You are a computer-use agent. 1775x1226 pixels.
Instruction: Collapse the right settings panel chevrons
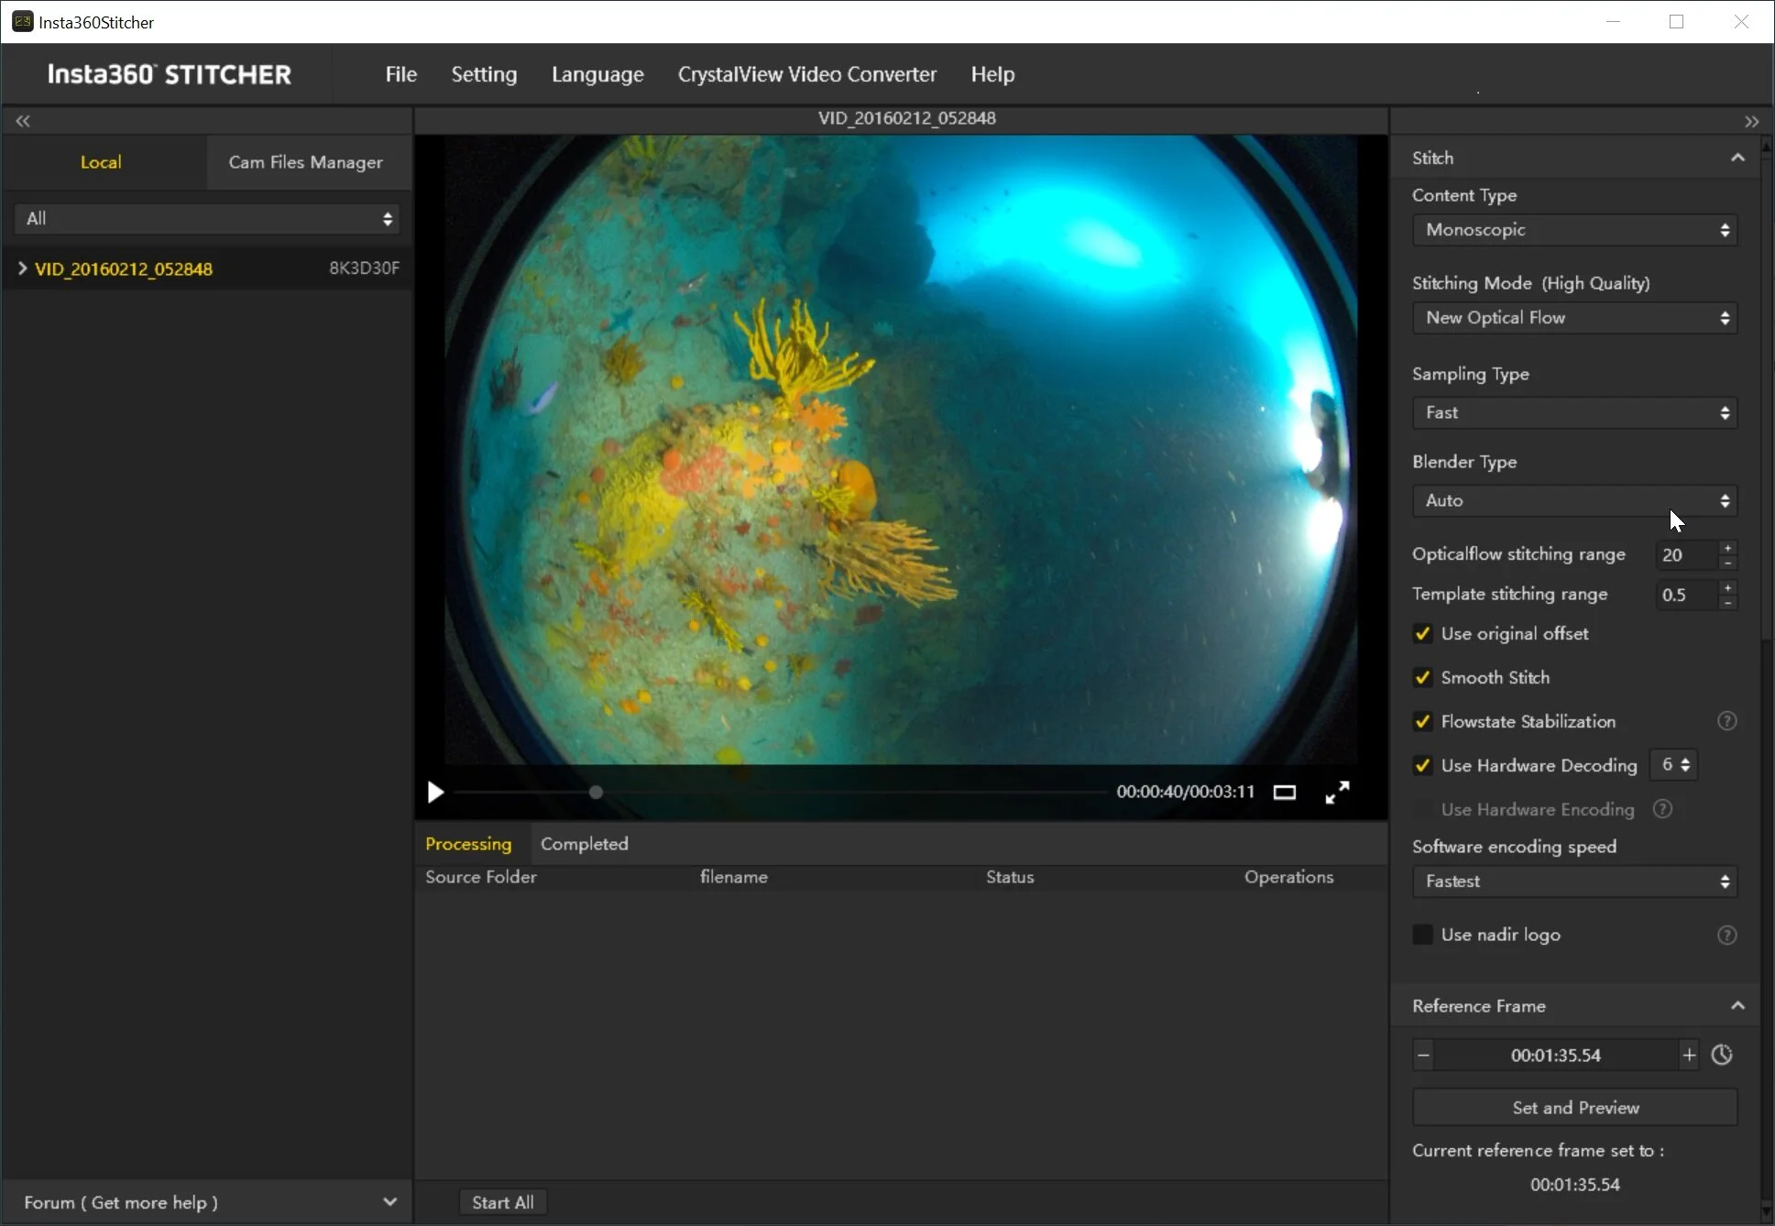click(x=1751, y=122)
